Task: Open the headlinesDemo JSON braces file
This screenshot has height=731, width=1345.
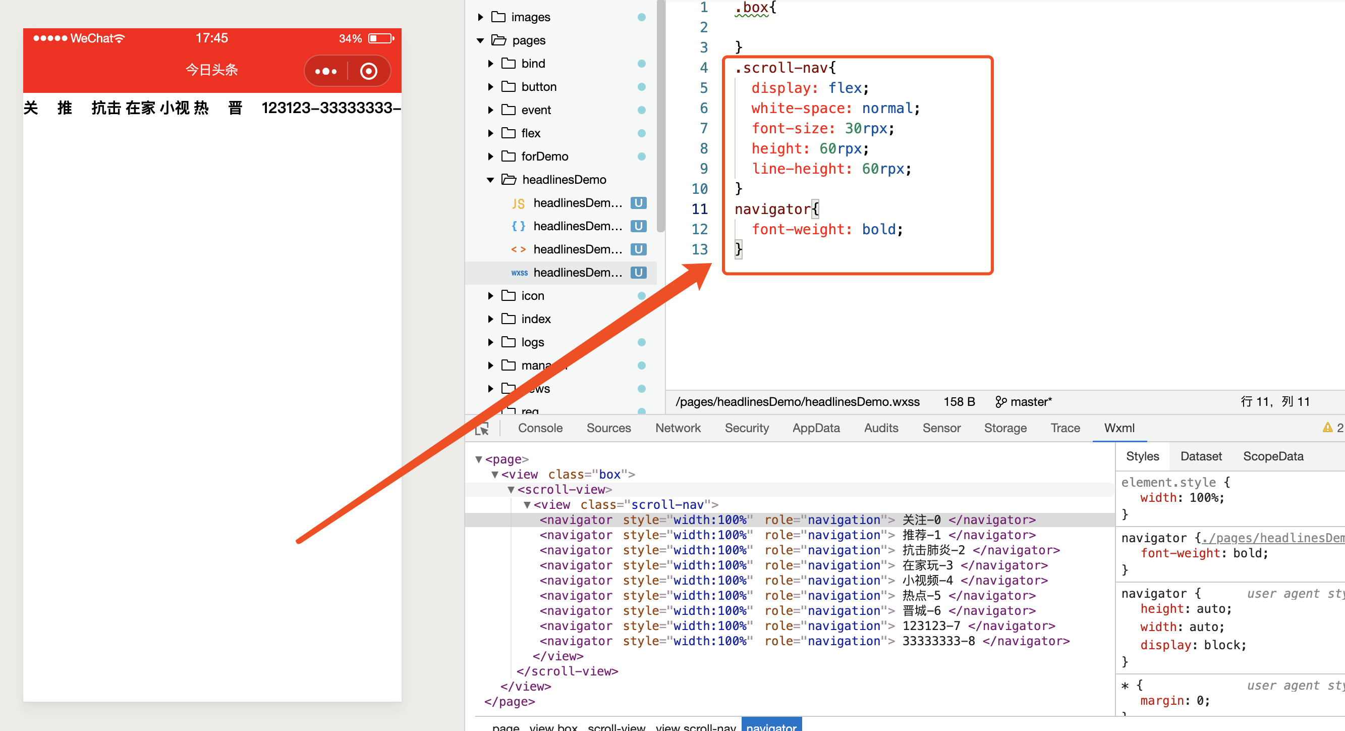Action: [x=577, y=226]
